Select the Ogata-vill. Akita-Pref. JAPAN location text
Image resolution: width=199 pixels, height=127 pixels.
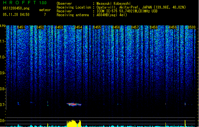(141, 7)
